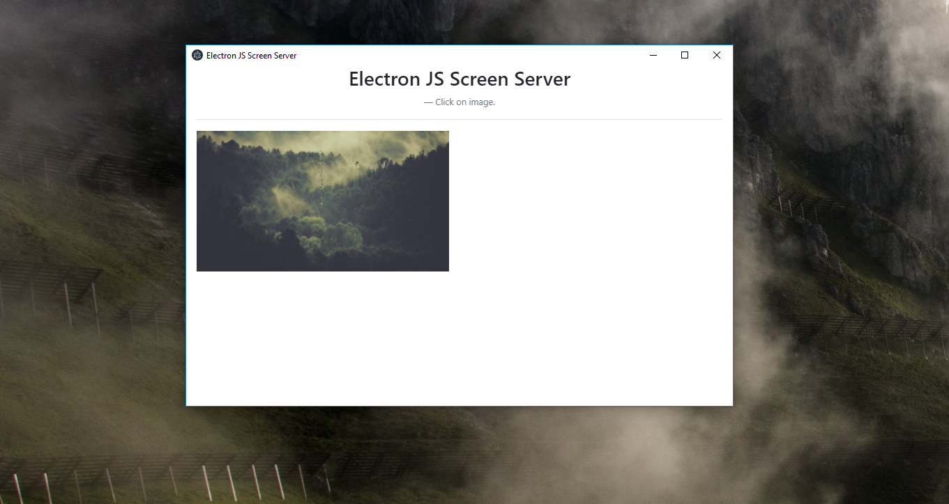Click the circular app icon beside the window title

197,55
